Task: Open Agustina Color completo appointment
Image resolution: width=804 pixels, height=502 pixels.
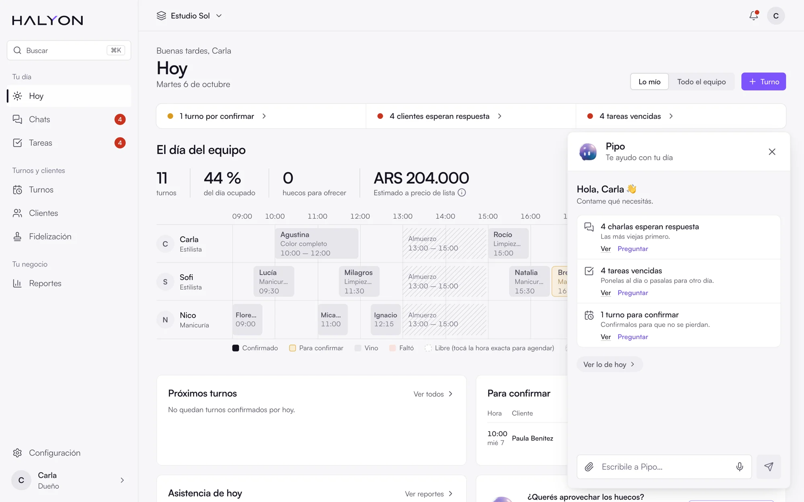Action: click(x=317, y=243)
